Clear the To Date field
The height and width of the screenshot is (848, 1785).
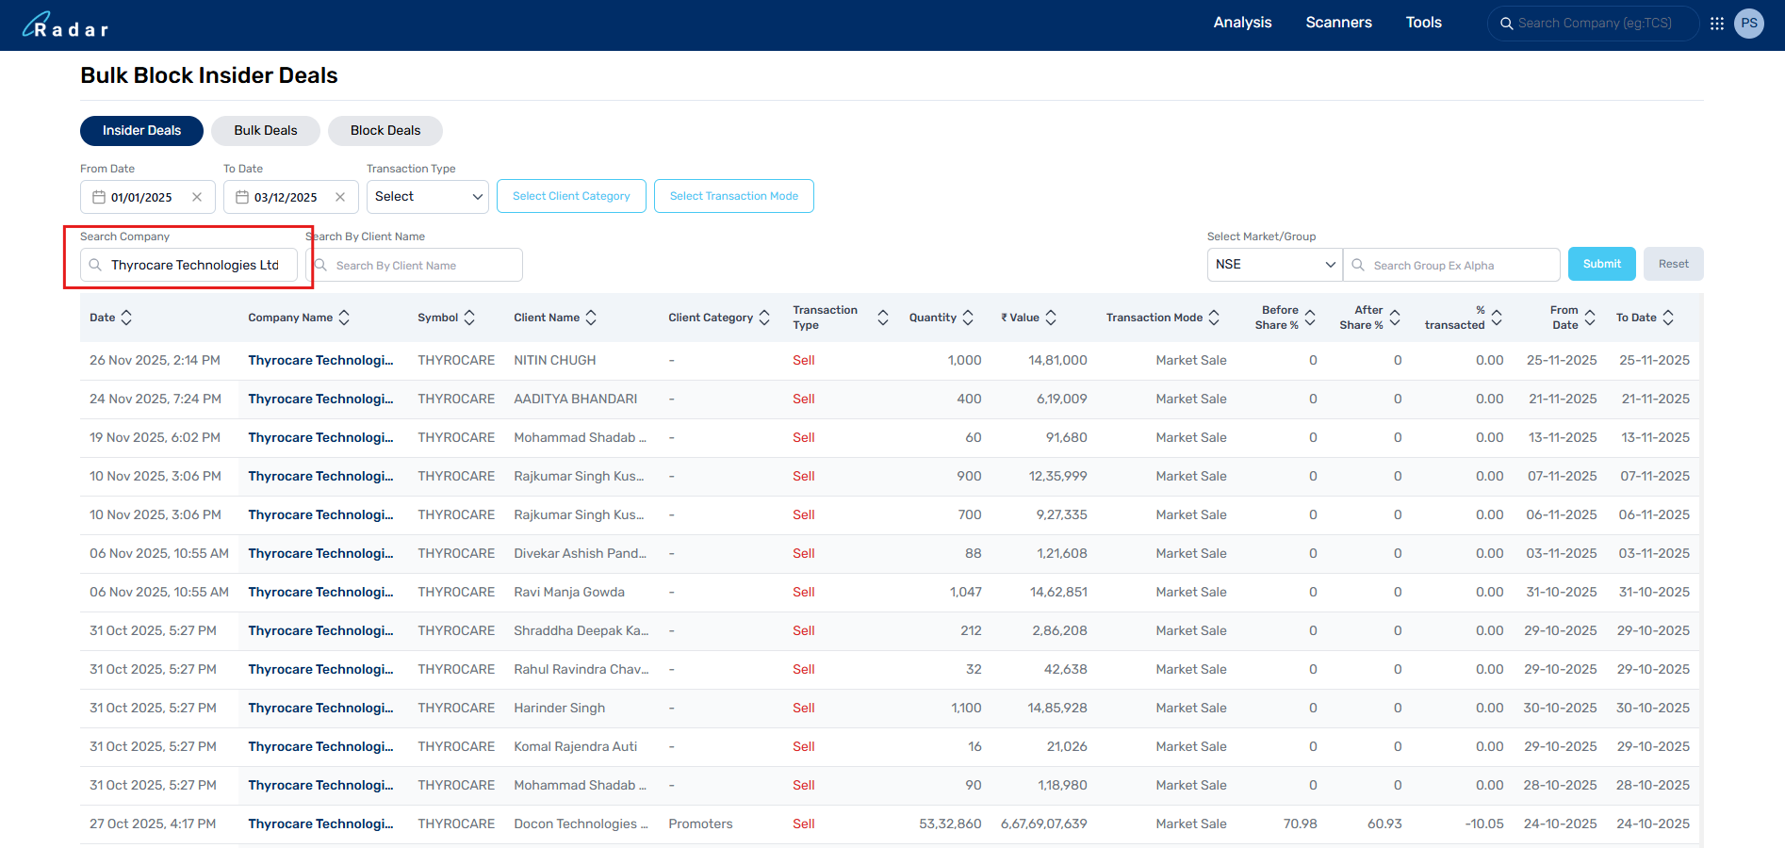point(340,197)
